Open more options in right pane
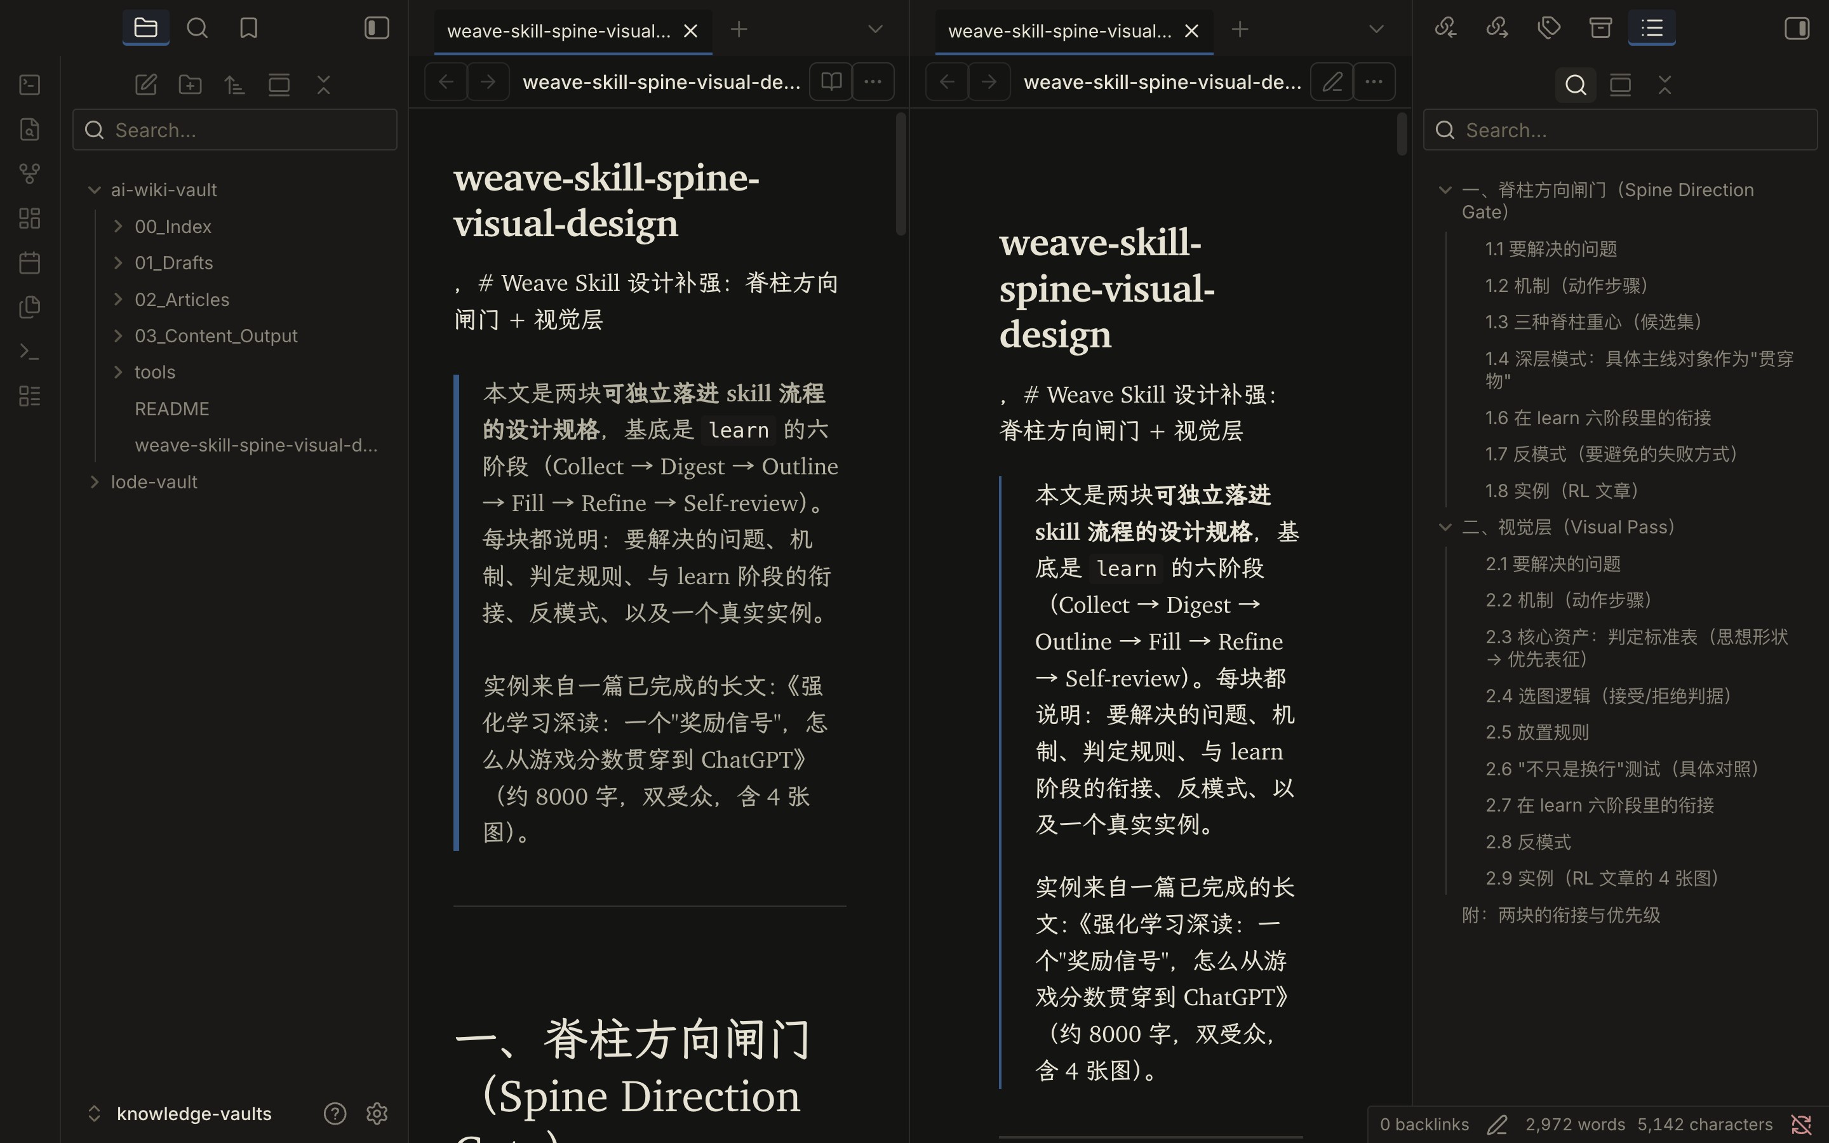1829x1143 pixels. coord(1374,82)
